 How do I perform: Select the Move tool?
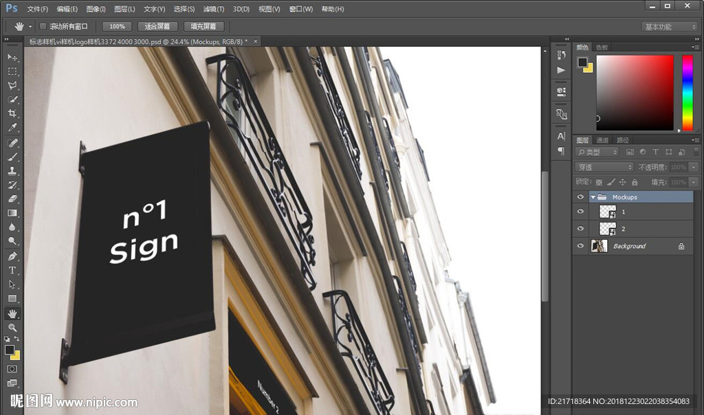click(12, 57)
